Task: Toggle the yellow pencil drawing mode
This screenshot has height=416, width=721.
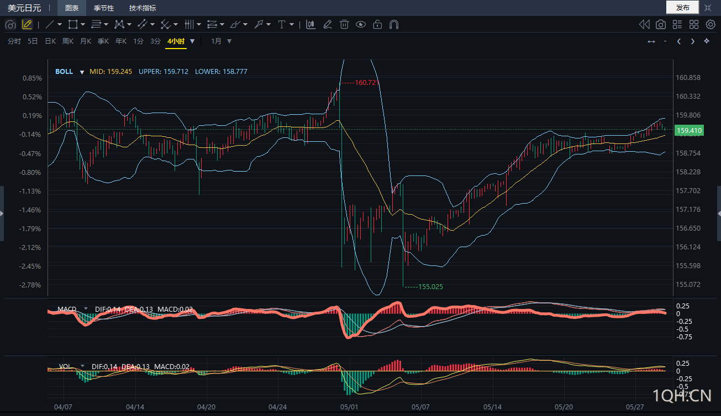Action: coord(27,24)
